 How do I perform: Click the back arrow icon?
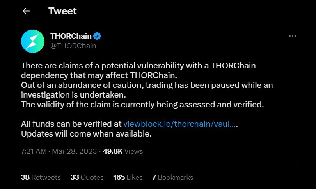[26, 11]
